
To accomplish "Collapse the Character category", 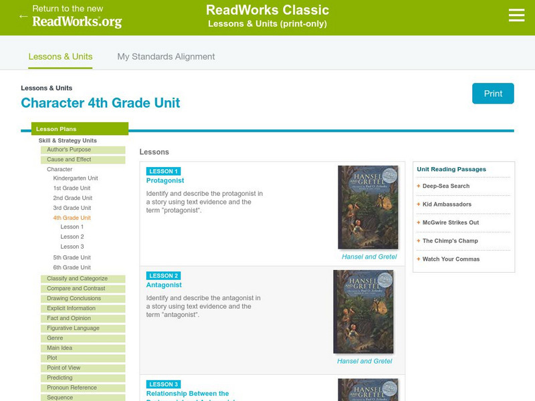I will 60,169.
